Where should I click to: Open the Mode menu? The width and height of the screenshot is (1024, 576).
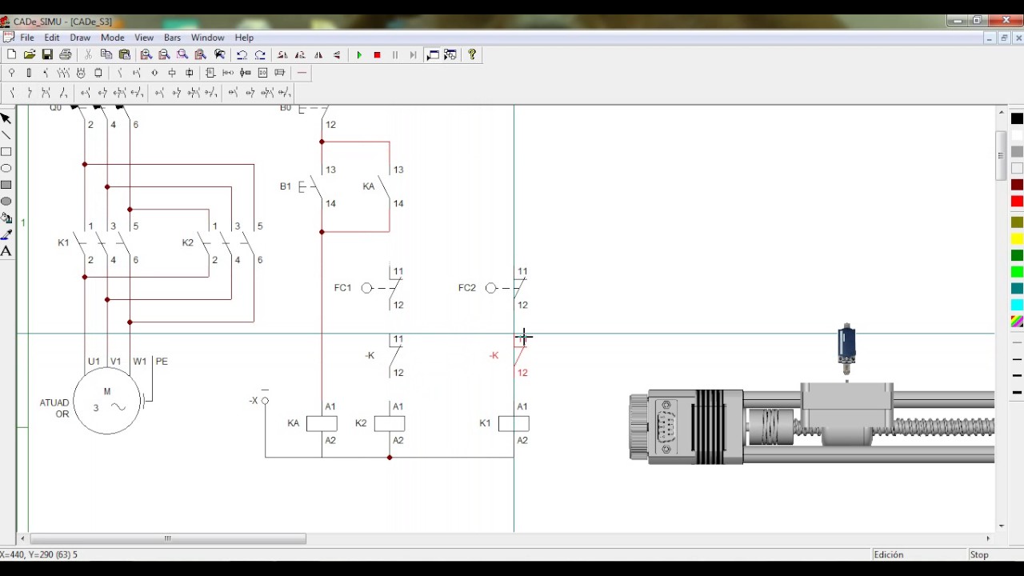click(x=112, y=38)
